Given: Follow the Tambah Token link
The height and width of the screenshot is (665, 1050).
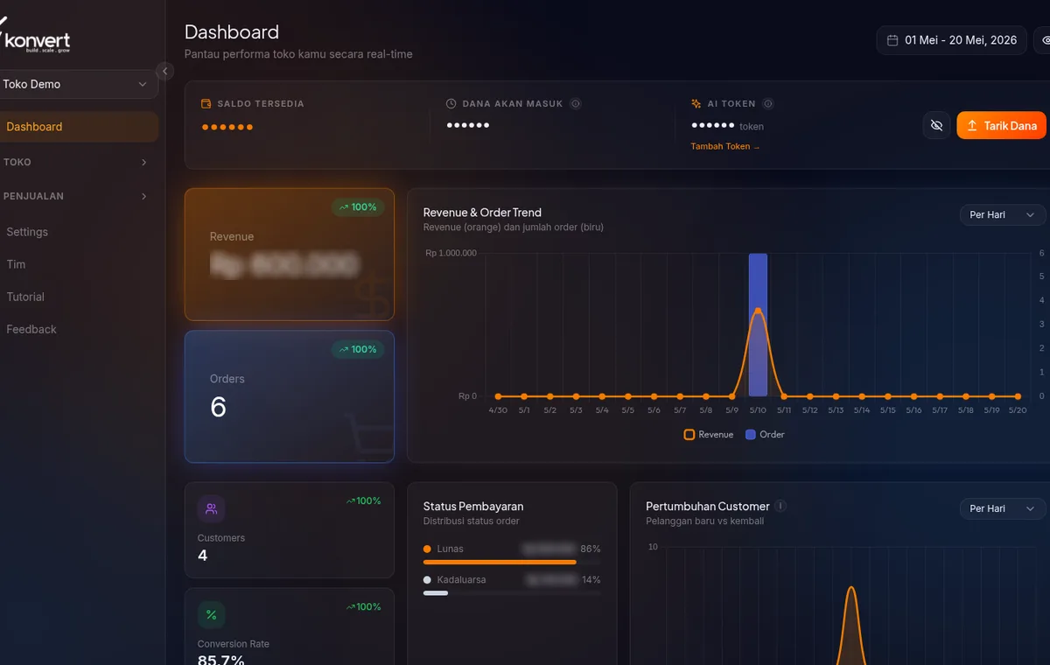Looking at the screenshot, I should (x=725, y=146).
